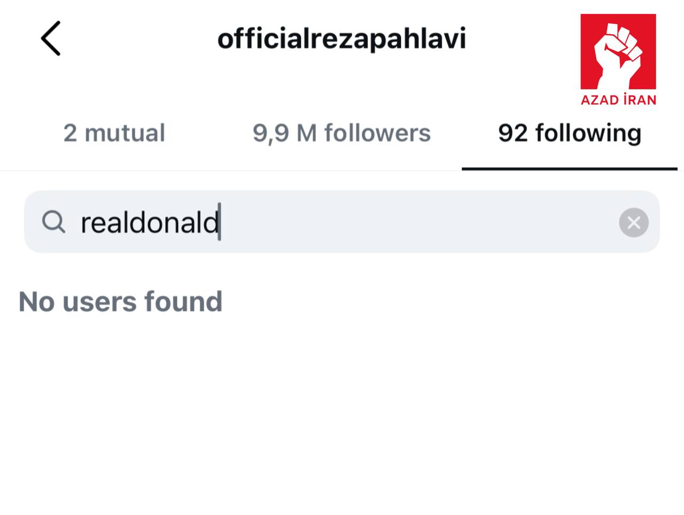Viewport: 684px width, 515px height.
Task: Click the raised fist logo
Action: pyautogui.click(x=618, y=52)
